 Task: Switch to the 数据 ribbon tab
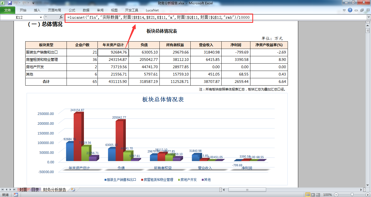click(86, 10)
